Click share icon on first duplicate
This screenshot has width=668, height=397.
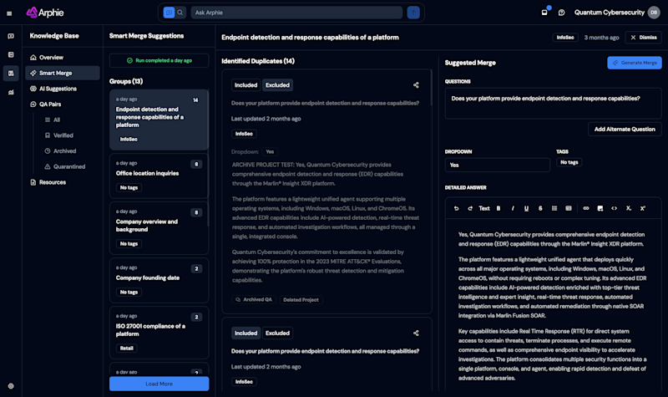[x=416, y=85]
